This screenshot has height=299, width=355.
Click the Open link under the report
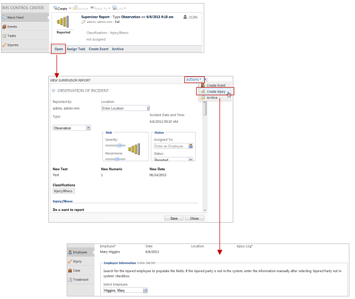point(59,49)
